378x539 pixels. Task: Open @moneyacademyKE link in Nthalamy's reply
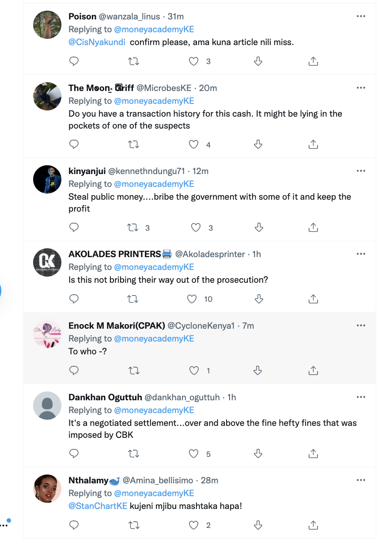[154, 493]
